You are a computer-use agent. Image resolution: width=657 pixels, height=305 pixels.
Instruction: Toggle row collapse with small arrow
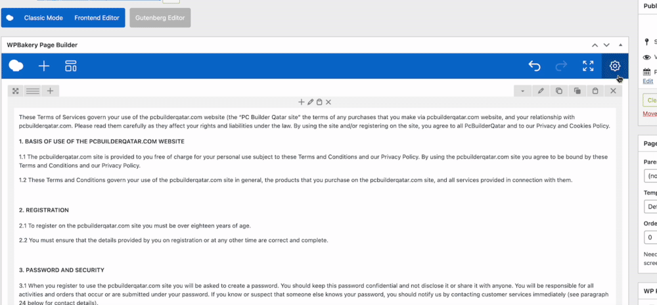522,91
